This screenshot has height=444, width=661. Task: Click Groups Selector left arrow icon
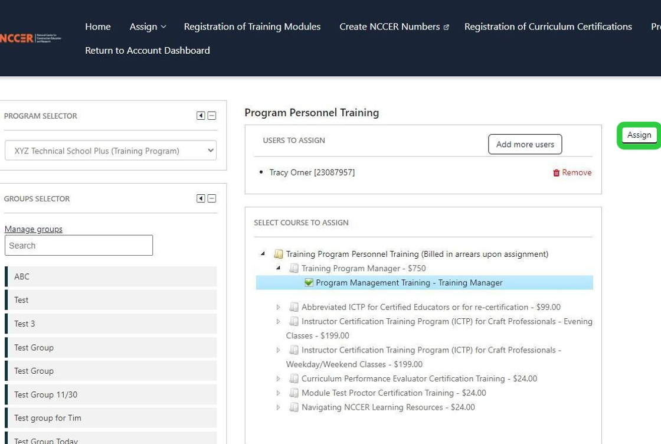coord(201,198)
